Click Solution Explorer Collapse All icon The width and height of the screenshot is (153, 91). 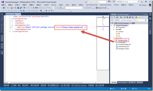click(x=130, y=17)
